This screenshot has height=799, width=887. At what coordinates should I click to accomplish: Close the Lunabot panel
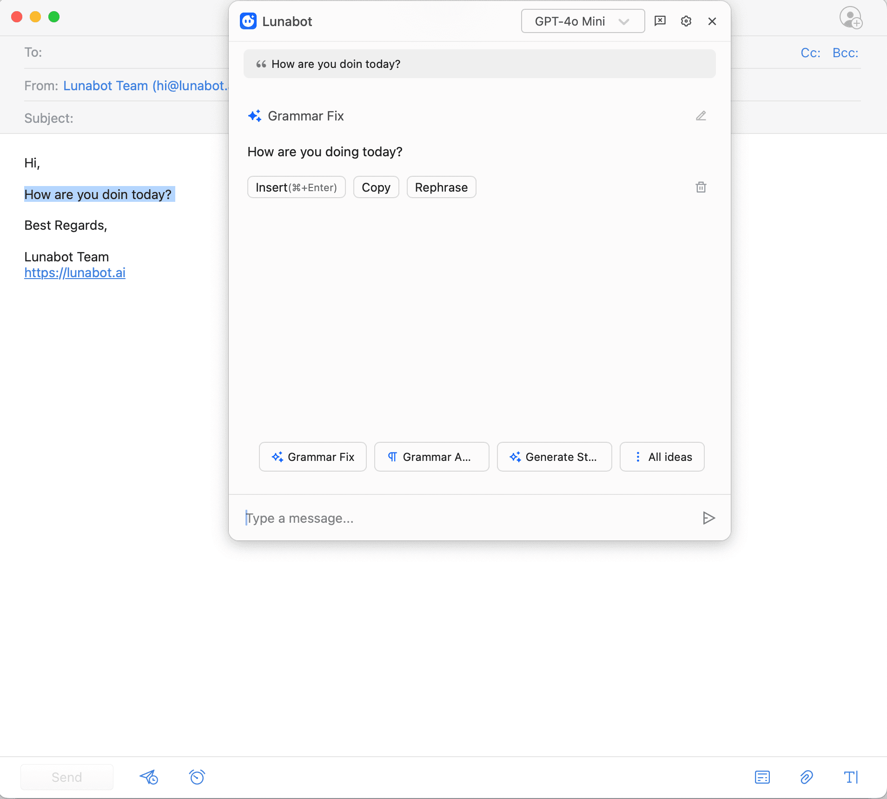(x=712, y=21)
